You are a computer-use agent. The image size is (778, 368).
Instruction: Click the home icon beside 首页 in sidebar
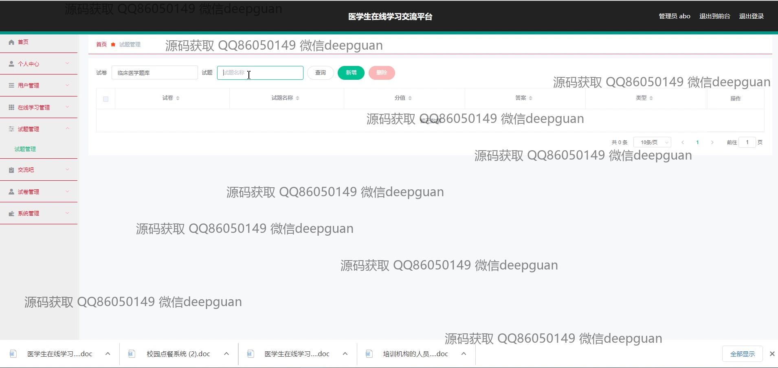(11, 42)
